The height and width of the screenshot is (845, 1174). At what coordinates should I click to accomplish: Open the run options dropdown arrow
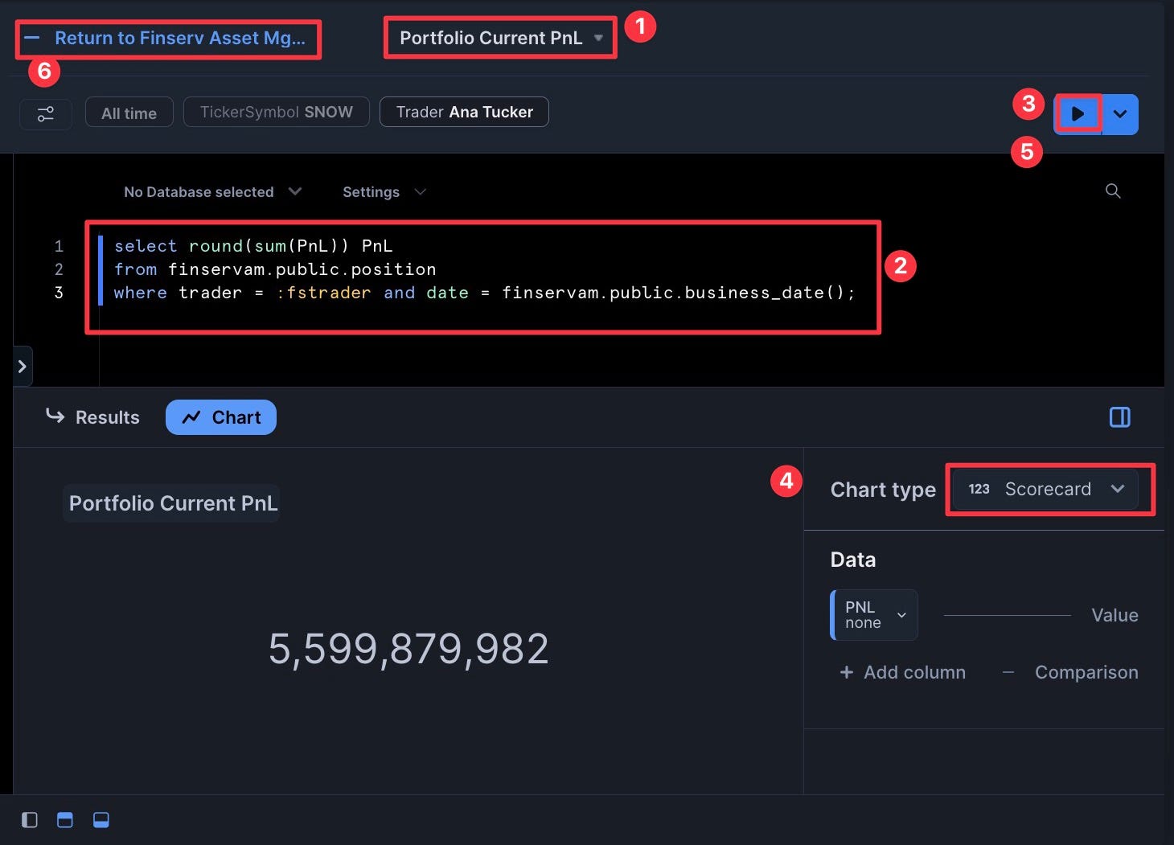pos(1120,114)
